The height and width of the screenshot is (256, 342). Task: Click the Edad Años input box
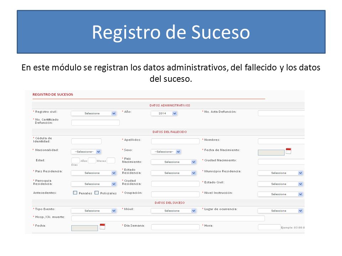[76, 160]
